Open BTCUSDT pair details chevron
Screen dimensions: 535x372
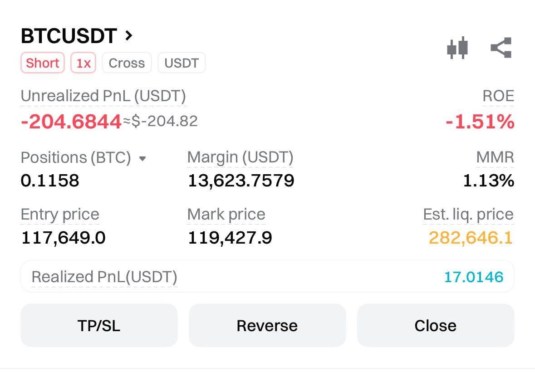point(129,35)
